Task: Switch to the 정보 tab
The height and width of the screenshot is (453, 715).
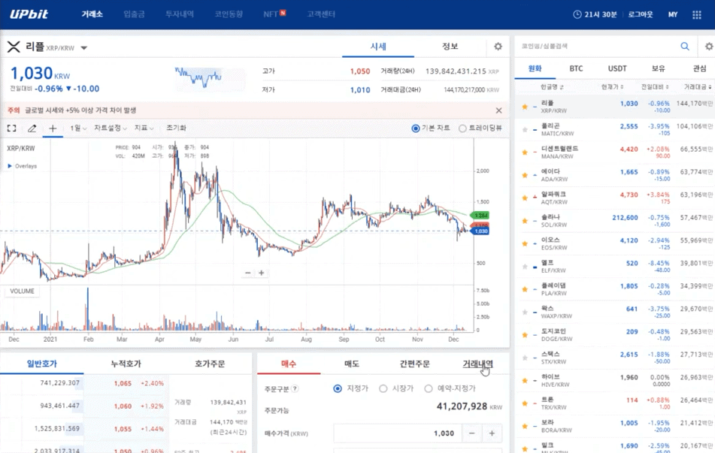Action: pos(450,47)
